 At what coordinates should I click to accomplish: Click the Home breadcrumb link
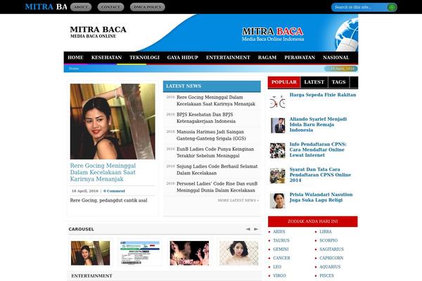click(74, 69)
